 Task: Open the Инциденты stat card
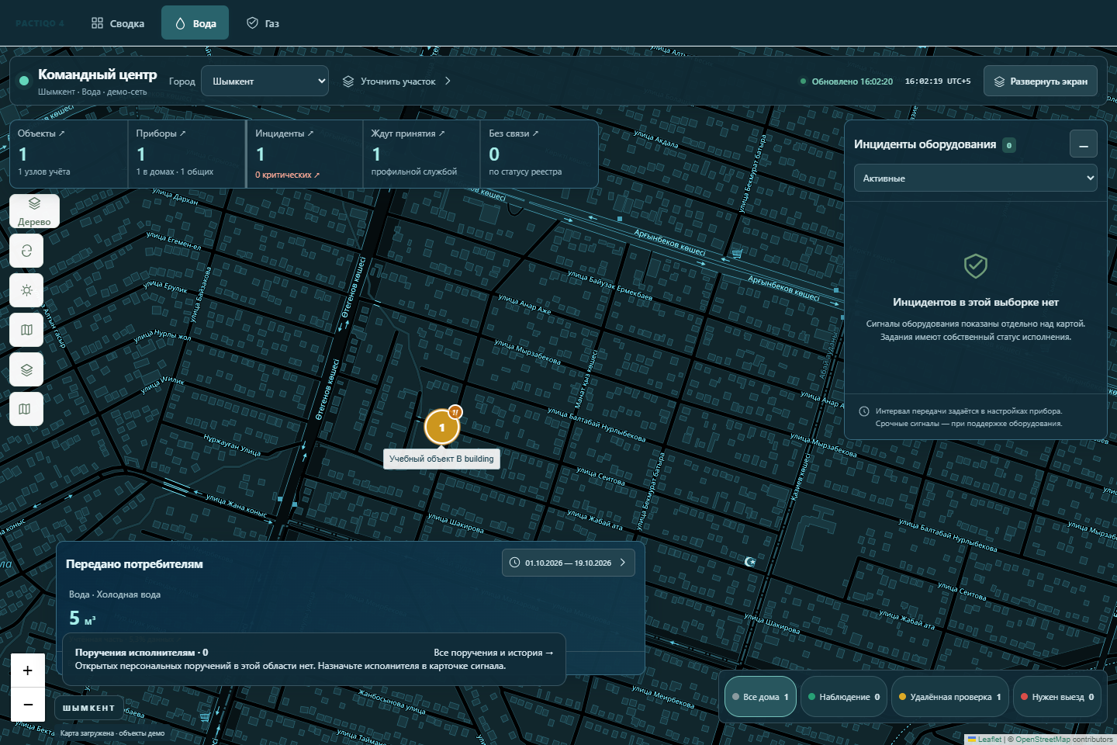pos(305,154)
